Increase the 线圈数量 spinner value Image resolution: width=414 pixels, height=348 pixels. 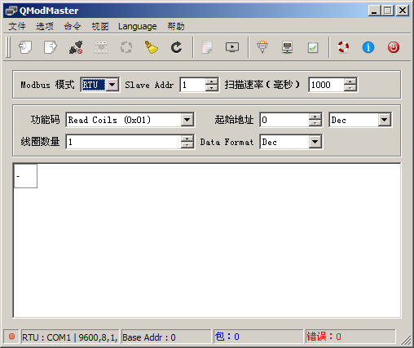187,139
